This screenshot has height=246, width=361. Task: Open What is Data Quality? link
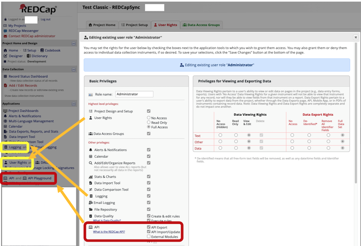coord(107,220)
